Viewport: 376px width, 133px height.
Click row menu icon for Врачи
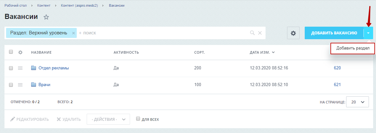[x=20, y=85]
